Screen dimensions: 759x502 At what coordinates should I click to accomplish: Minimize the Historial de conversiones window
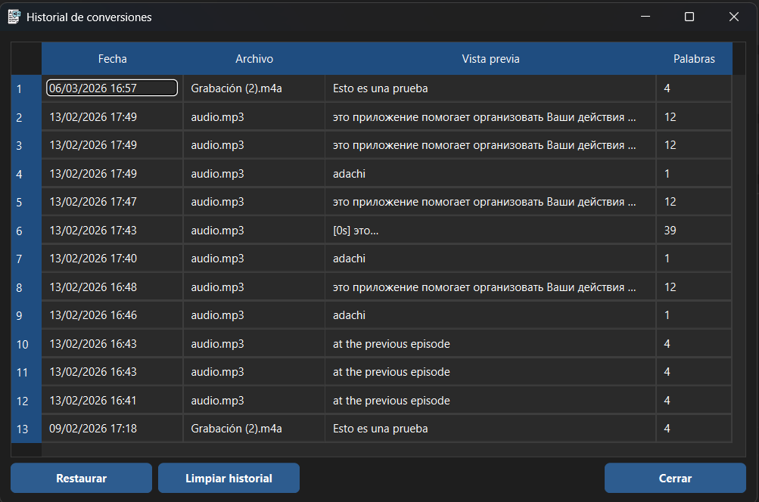coord(645,17)
